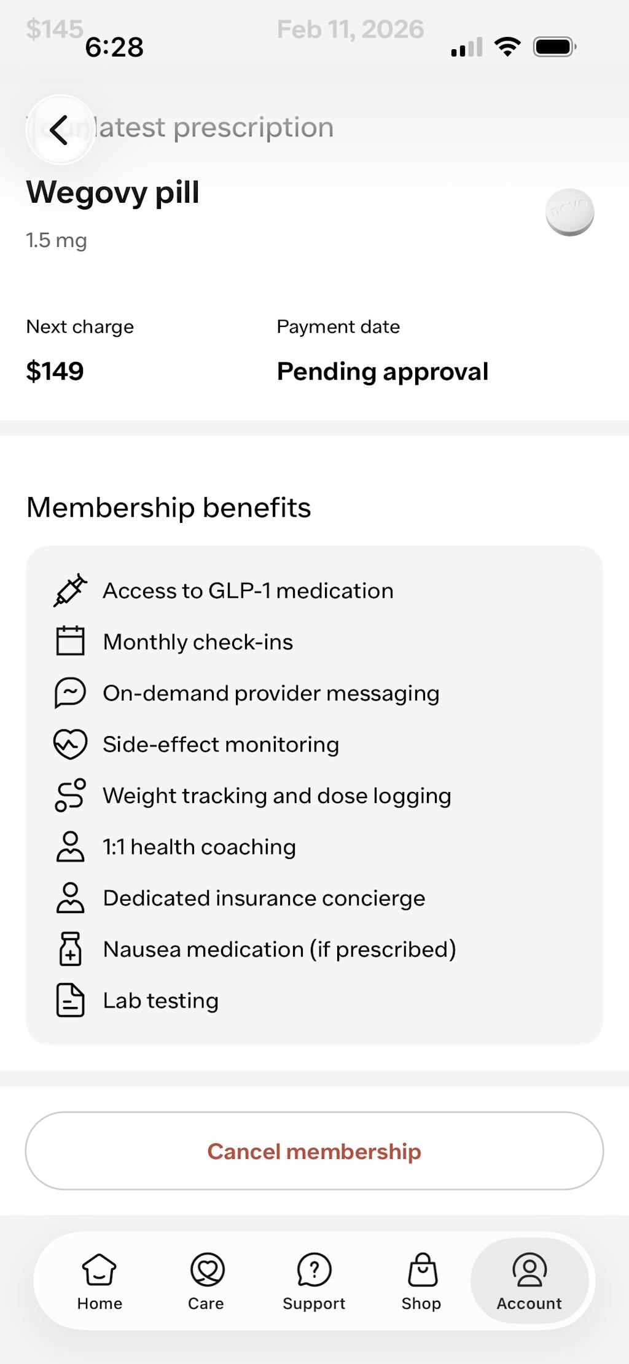The image size is (629, 1364).
Task: Tap the back arrow button
Action: click(x=60, y=130)
